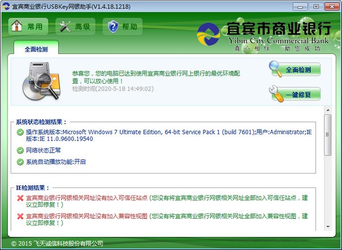Click the wrench and screwdriver icon
The width and height of the screenshot is (342, 250).
point(65,27)
